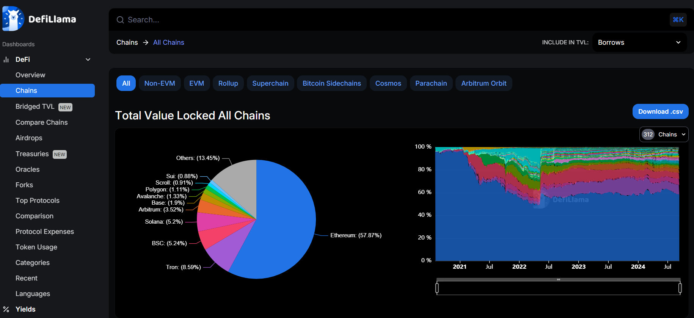The height and width of the screenshot is (318, 694).
Task: Open the Treasuries sidebar page
Action: [32, 154]
